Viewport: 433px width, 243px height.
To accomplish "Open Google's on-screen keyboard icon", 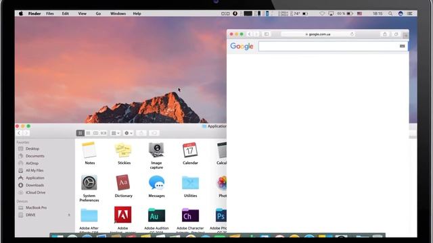I will 402,46.
